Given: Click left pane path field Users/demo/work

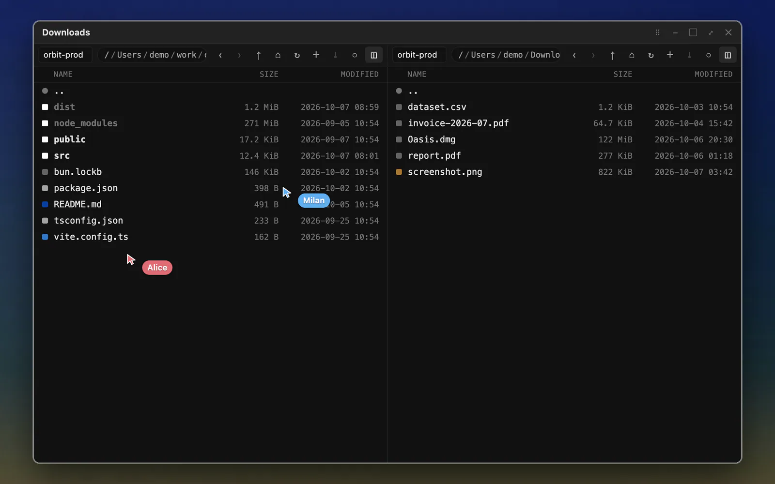Looking at the screenshot, I should [153, 55].
